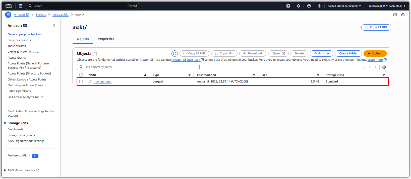Image resolution: width=411 pixels, height=179 pixels.
Task: Sort by Size column arrow
Action: (x=318, y=75)
